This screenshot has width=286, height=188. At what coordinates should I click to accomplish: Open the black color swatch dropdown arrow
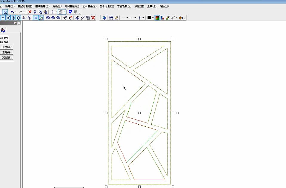pyautogui.click(x=153, y=18)
